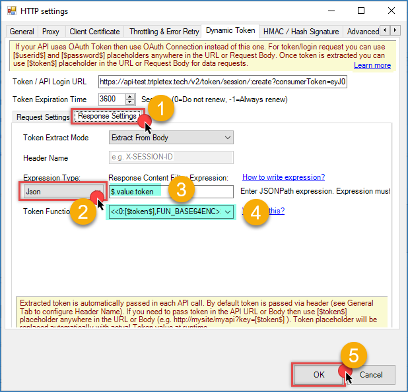Increase Token Expiration Time with up arrow
The image size is (408, 392).
point(129,96)
